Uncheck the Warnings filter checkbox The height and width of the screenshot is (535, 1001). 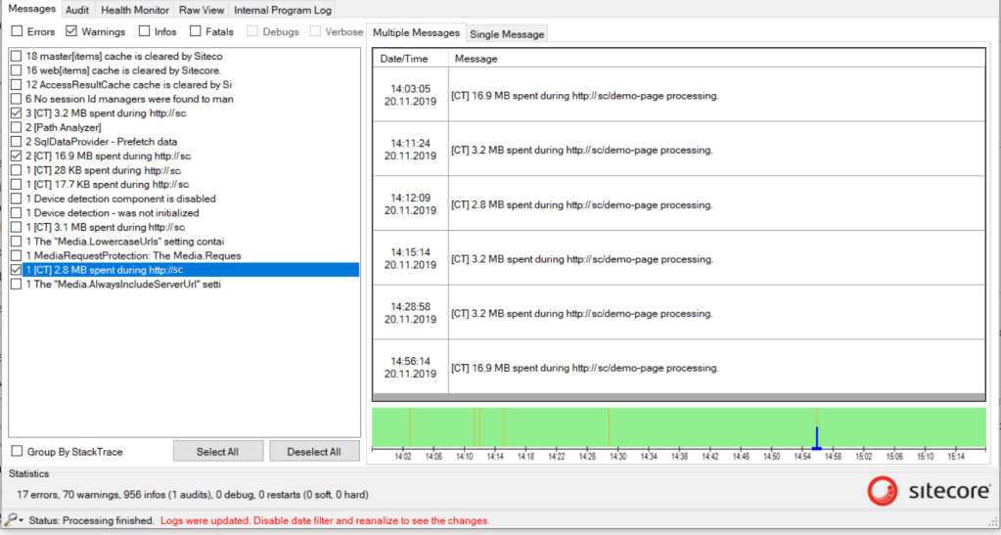(71, 32)
